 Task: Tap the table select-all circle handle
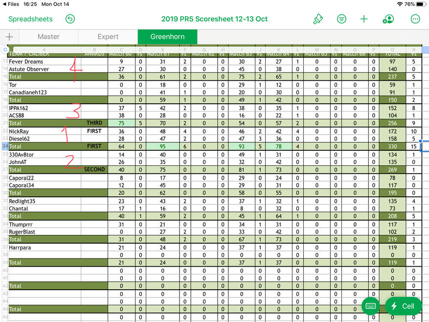point(5,49)
